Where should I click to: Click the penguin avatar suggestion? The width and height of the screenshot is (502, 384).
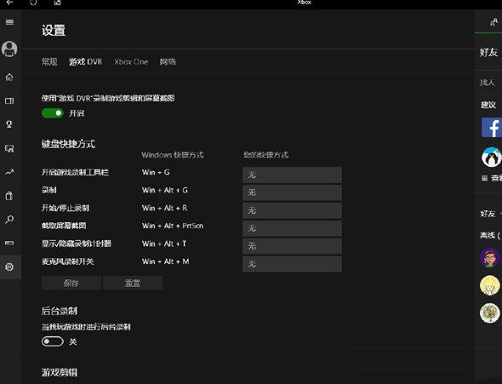tap(492, 157)
